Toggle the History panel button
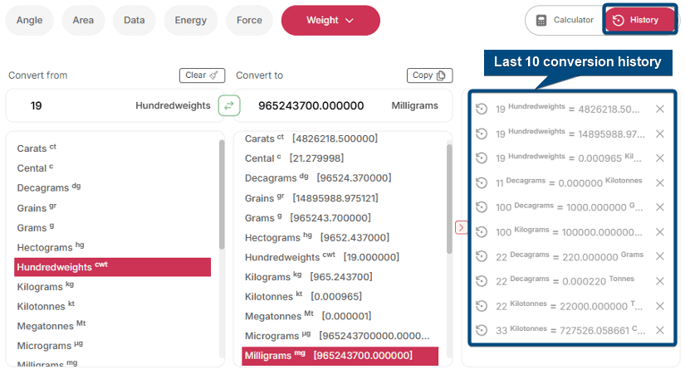This screenshot has height=374, width=685. (639, 21)
